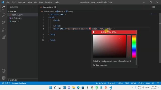
Task: Click html in the breadcrumb
Action: pyautogui.click(x=61, y=11)
